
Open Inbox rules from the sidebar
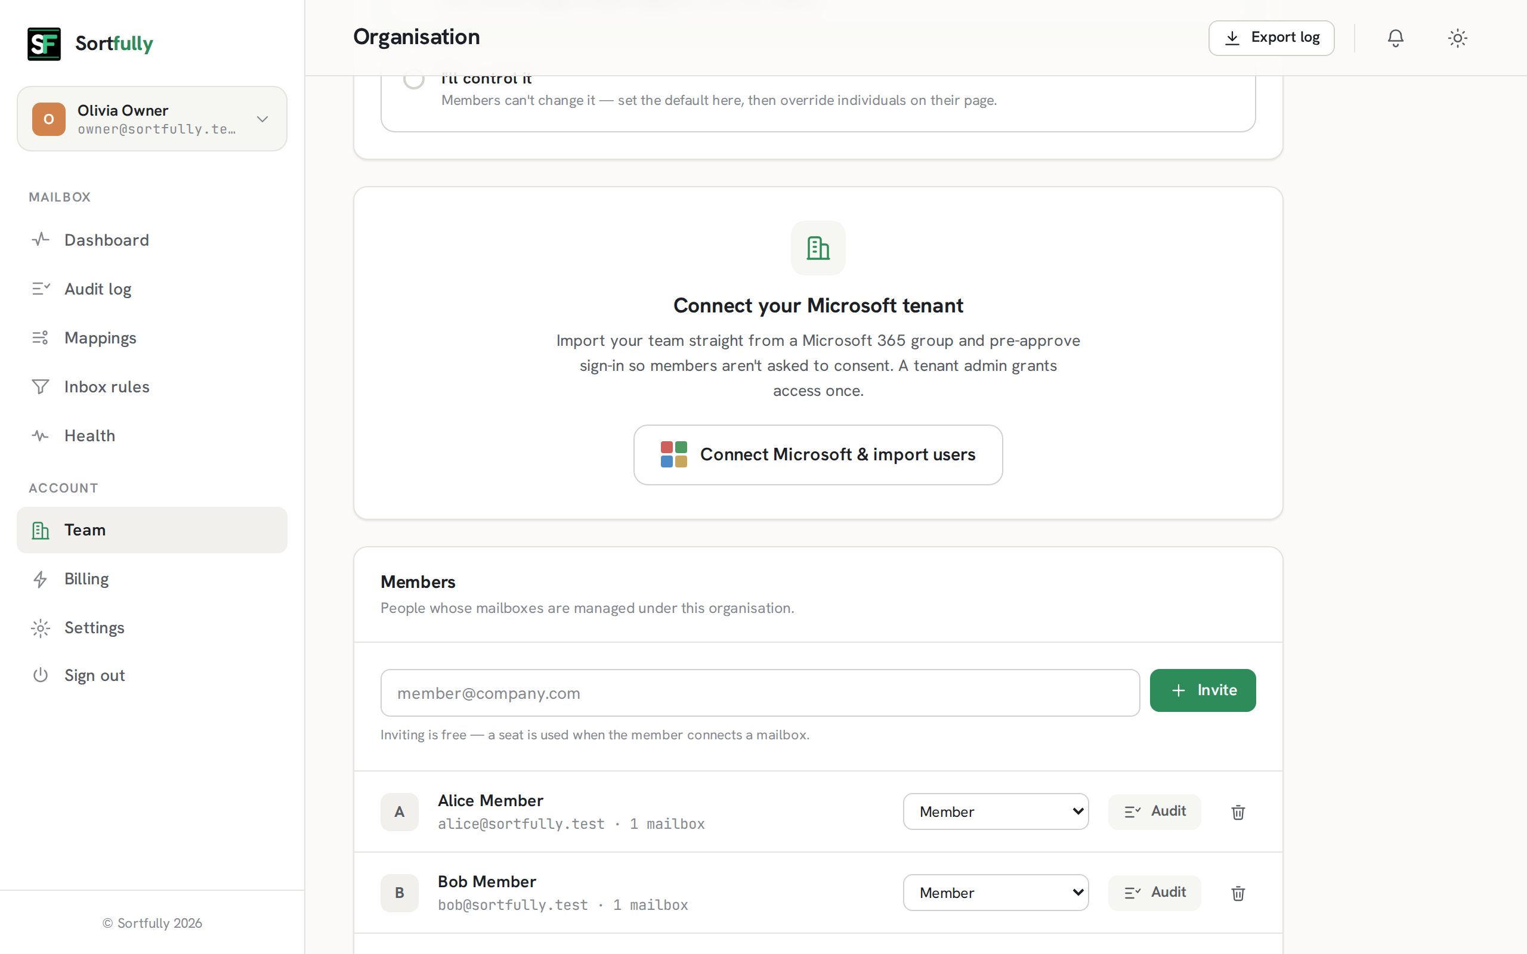152,387
